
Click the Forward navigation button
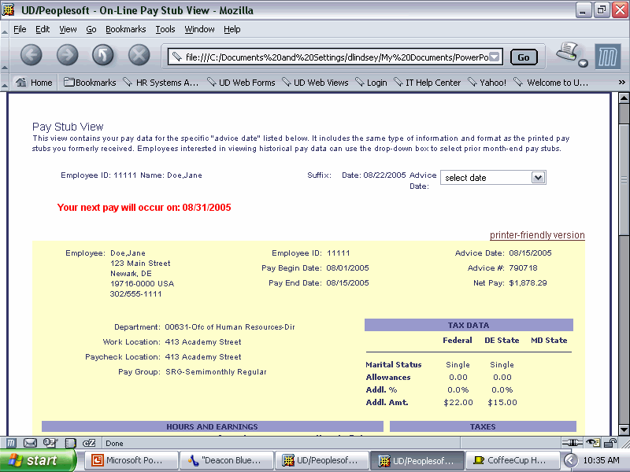(x=67, y=55)
